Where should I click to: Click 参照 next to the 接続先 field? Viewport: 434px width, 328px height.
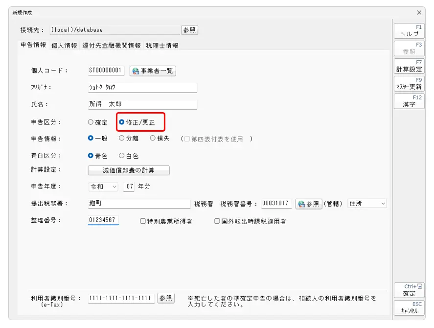coord(189,30)
